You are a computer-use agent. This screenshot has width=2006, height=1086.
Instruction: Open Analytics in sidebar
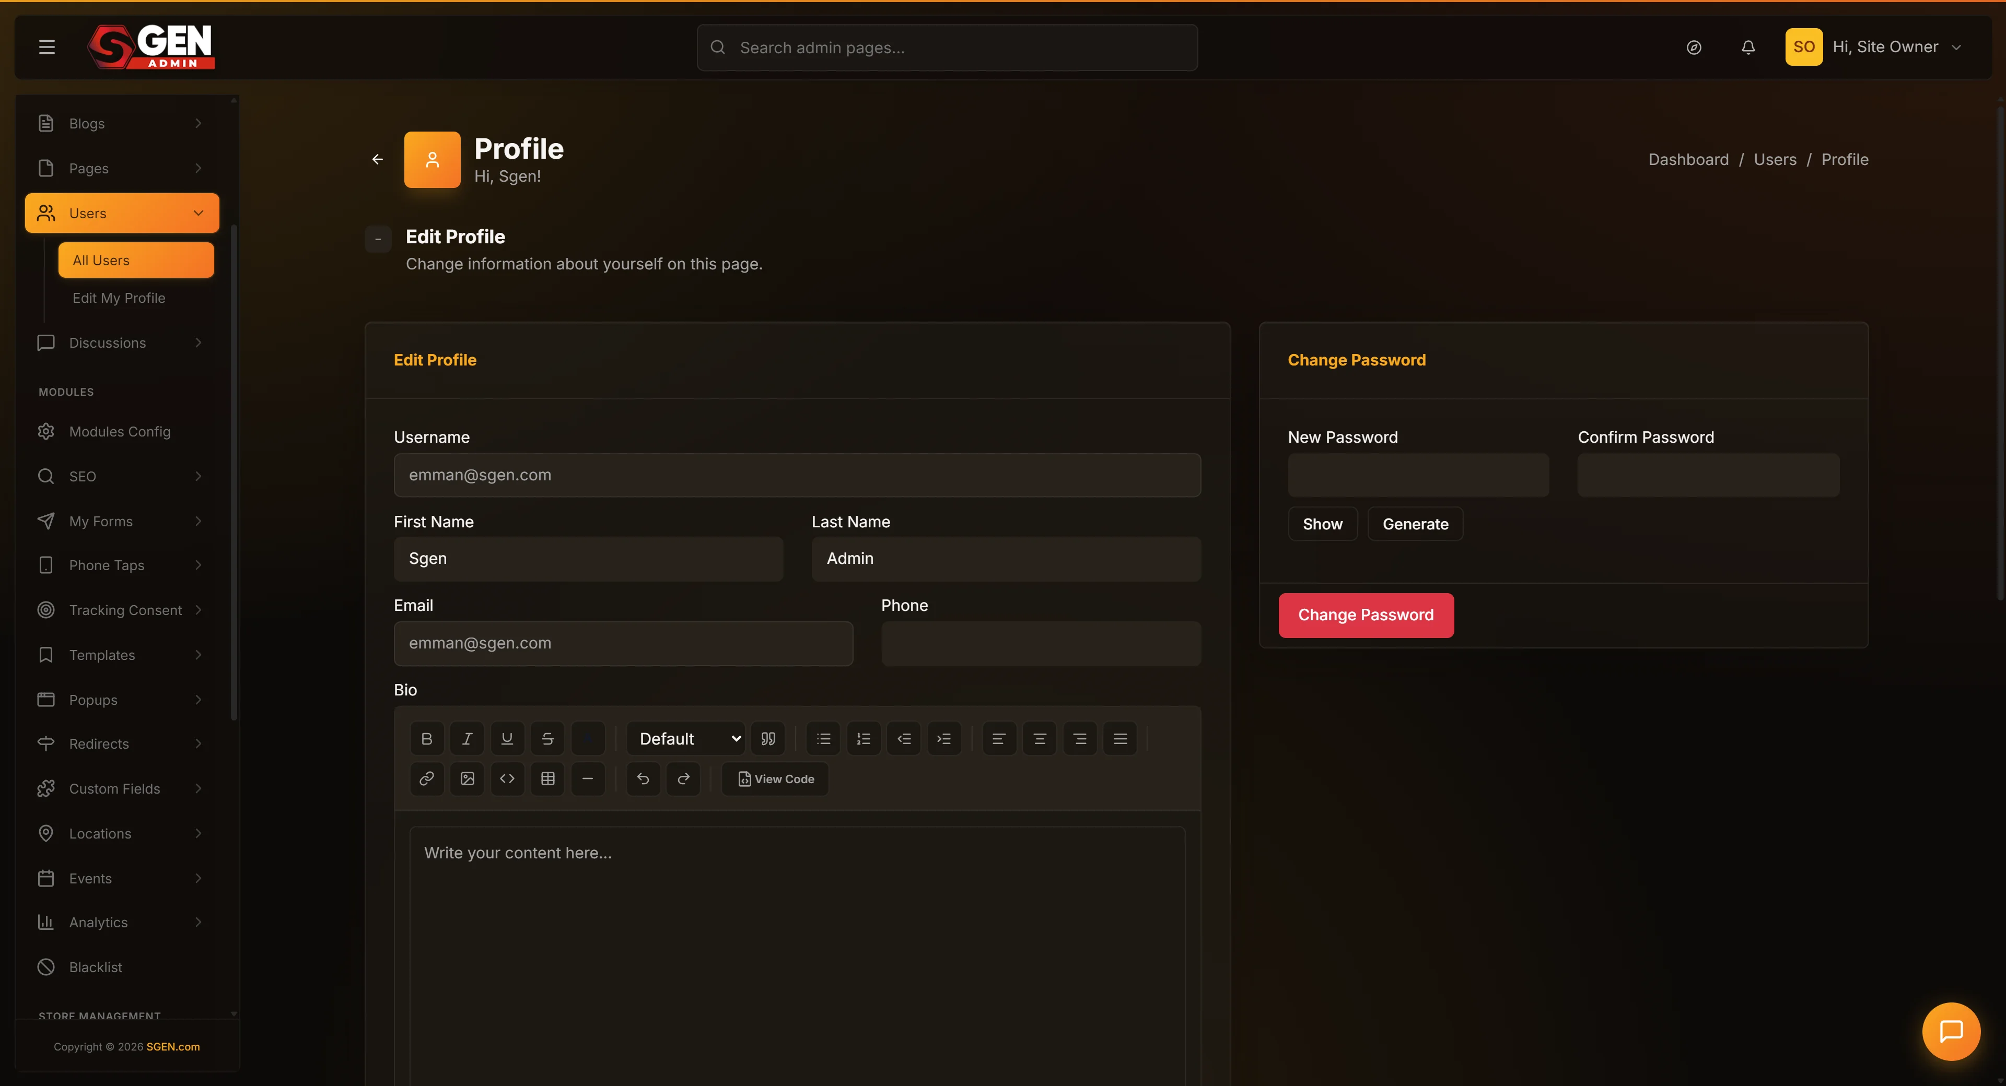click(x=122, y=923)
